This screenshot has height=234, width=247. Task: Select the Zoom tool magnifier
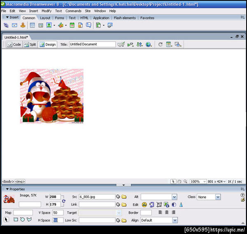click(x=185, y=181)
